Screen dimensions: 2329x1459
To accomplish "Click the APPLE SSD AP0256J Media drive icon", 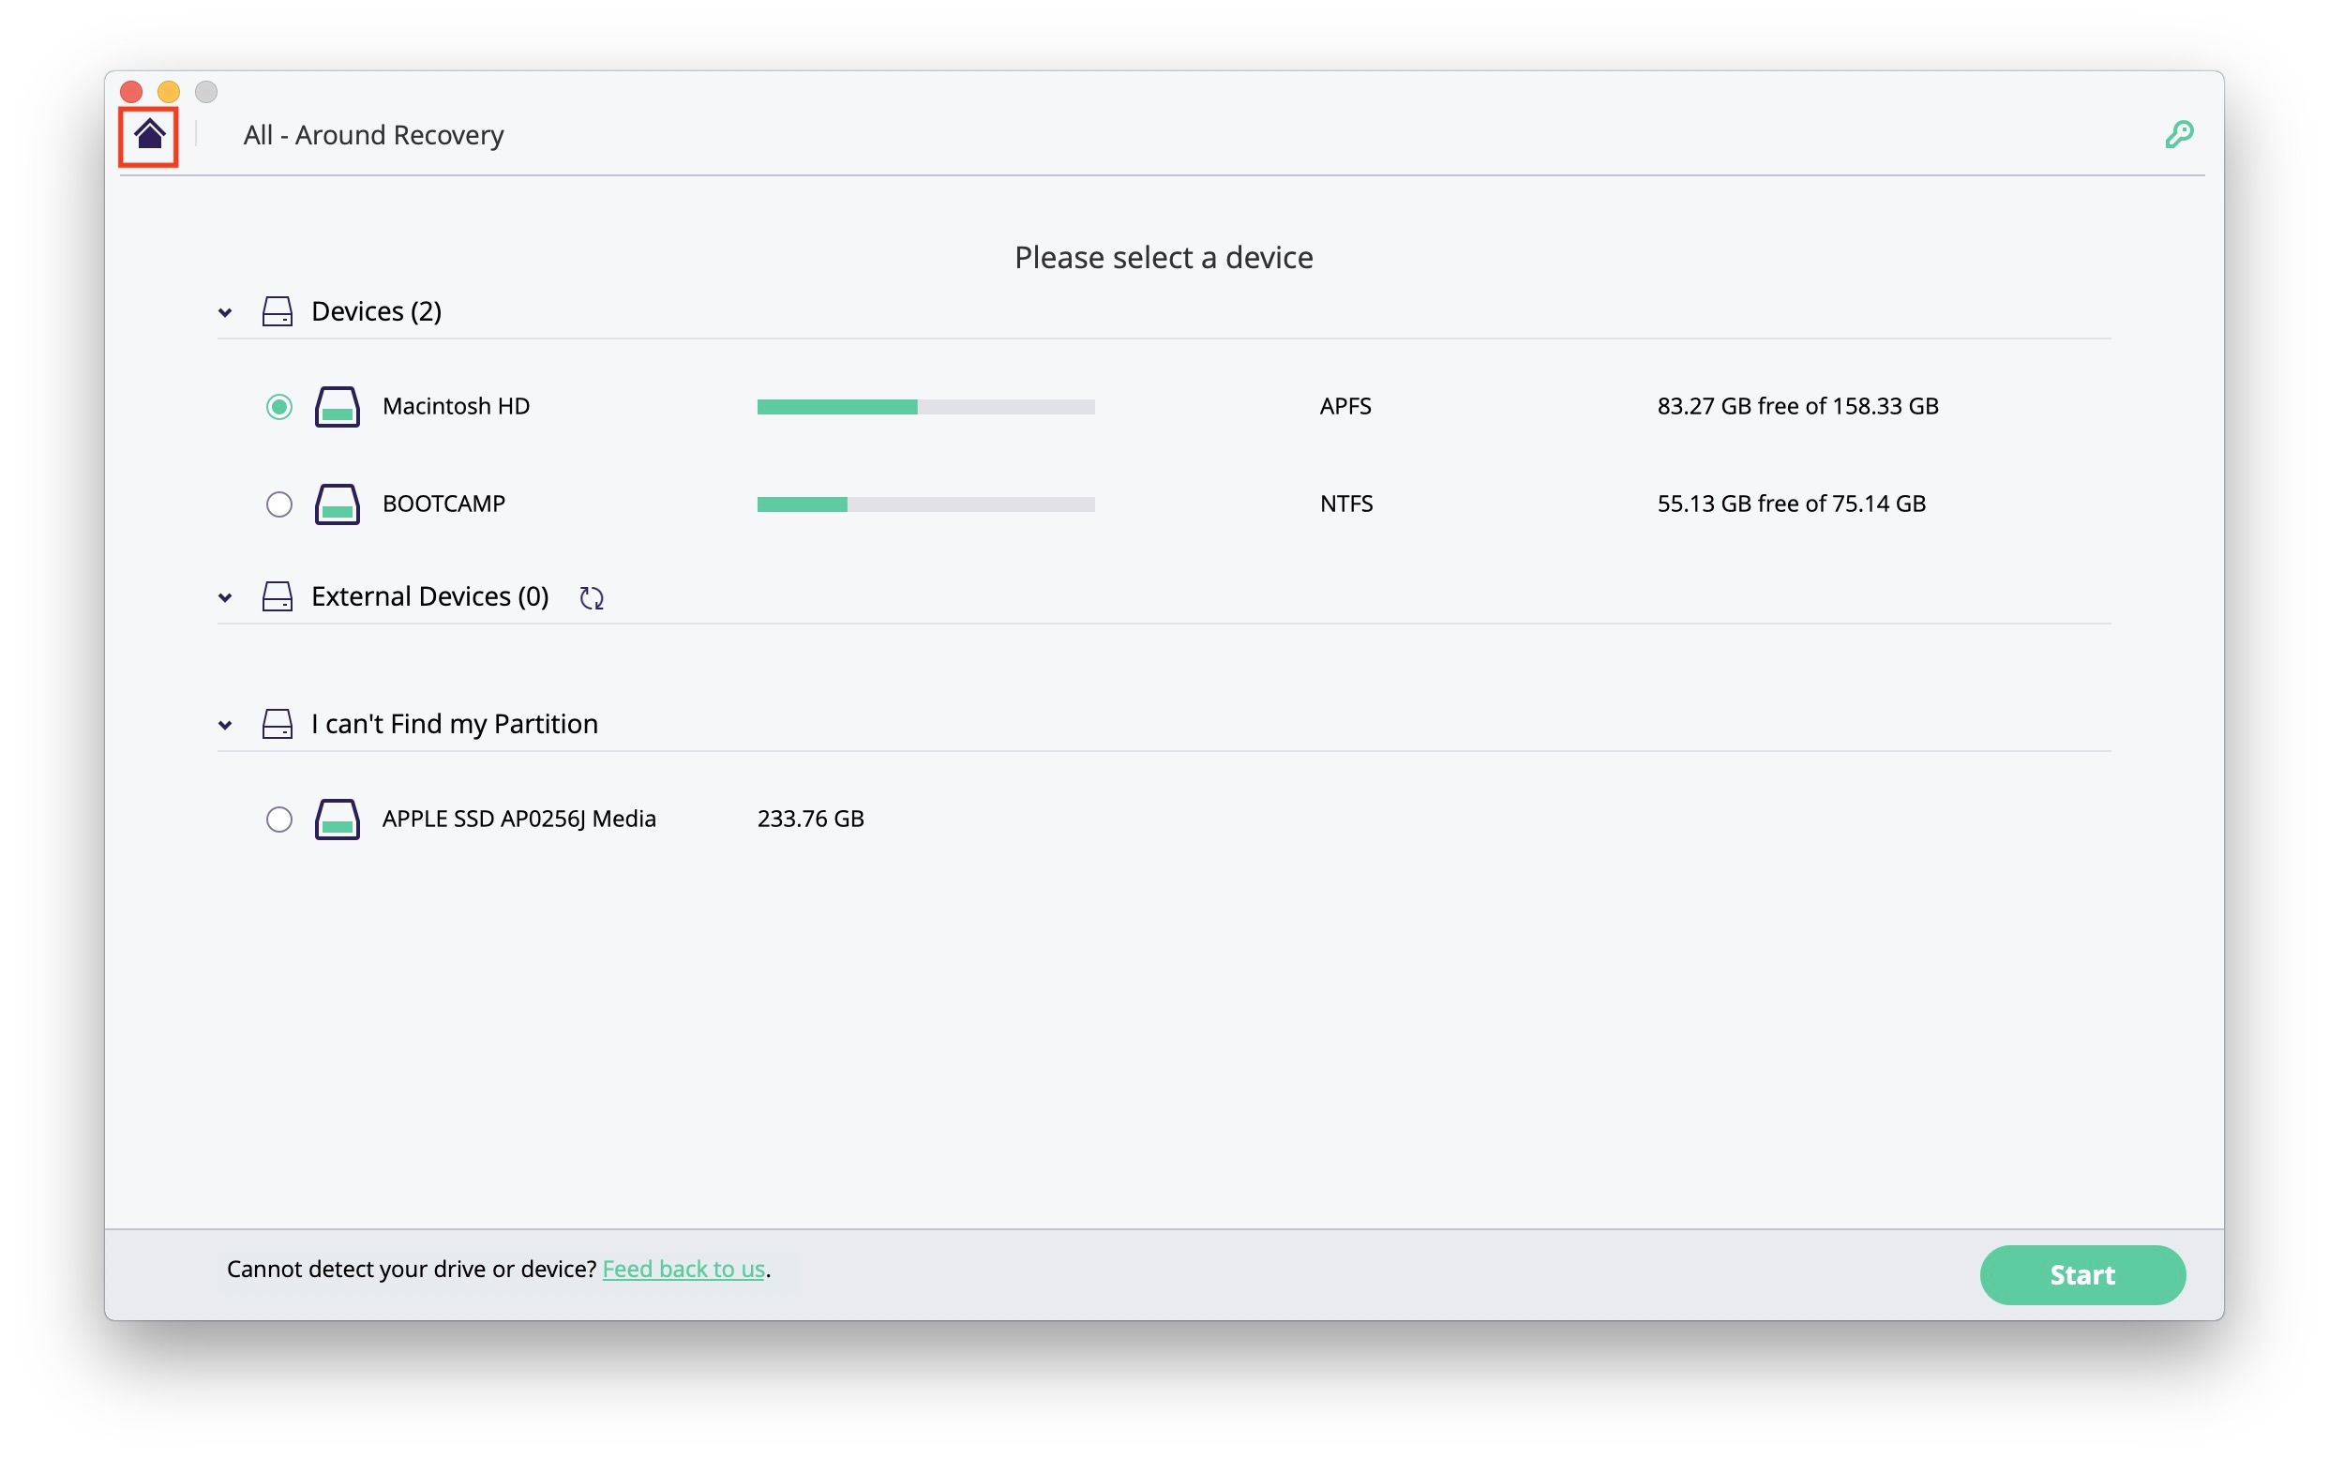I will [x=337, y=820].
